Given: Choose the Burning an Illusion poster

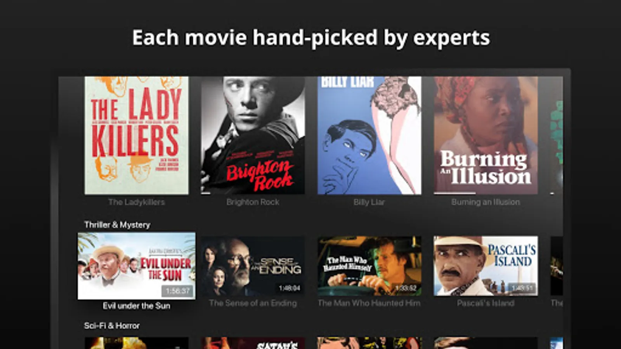Looking at the screenshot, I should pyautogui.click(x=486, y=135).
